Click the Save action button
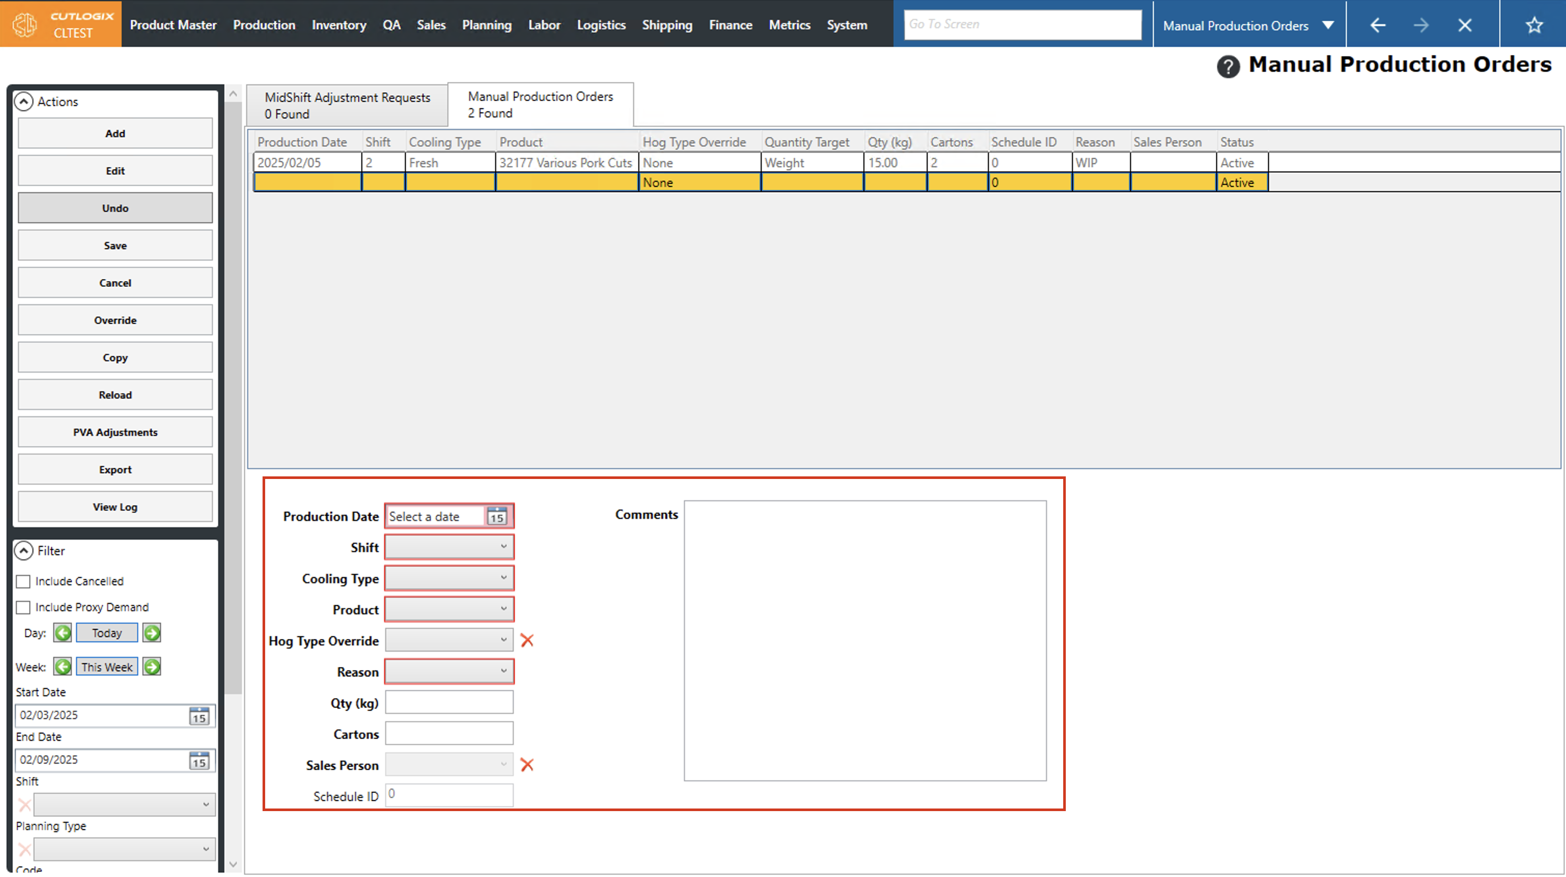 pos(115,245)
